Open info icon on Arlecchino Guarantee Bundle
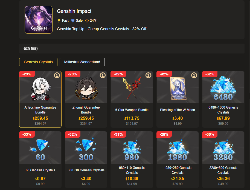 pos(57,75)
